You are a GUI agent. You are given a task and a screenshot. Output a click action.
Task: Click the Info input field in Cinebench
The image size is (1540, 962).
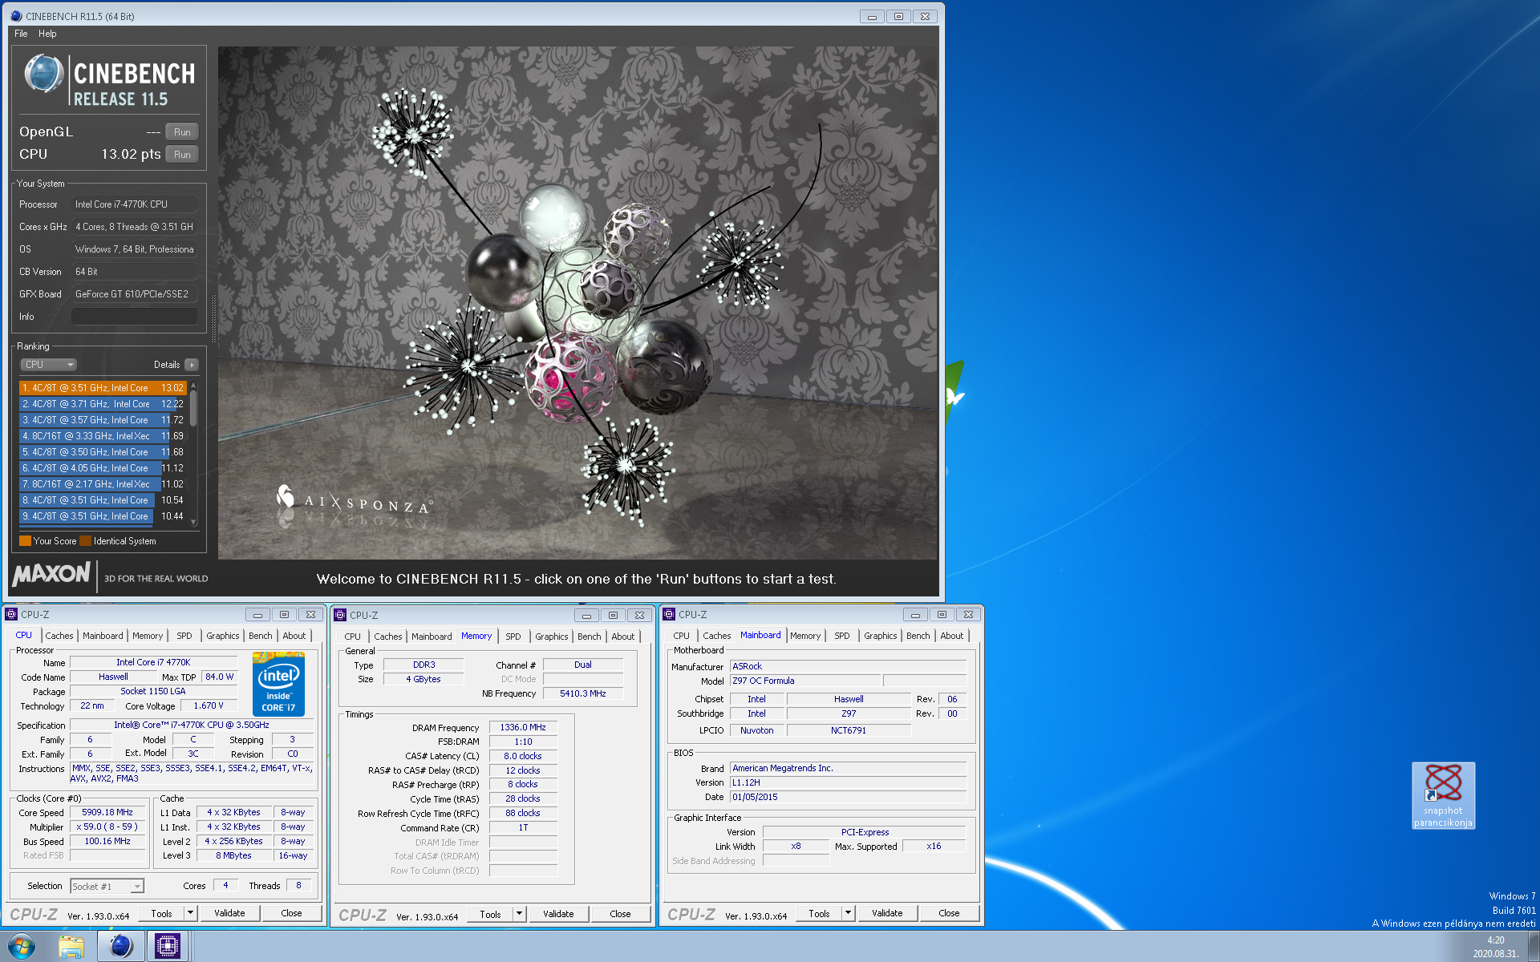pyautogui.click(x=134, y=317)
